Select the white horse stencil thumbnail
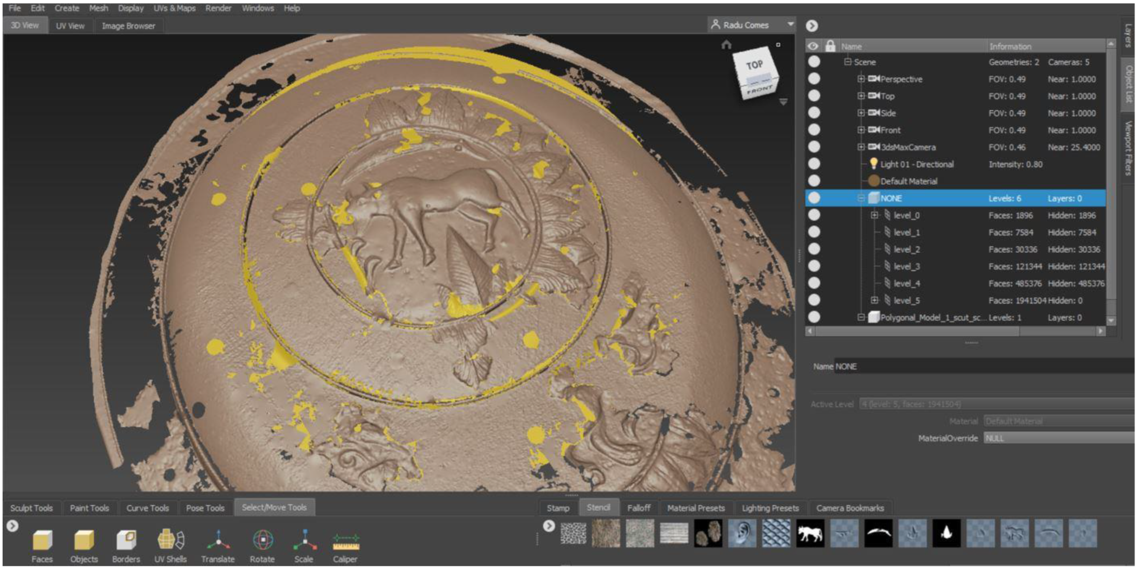Image resolution: width=1138 pixels, height=570 pixels. point(810,533)
